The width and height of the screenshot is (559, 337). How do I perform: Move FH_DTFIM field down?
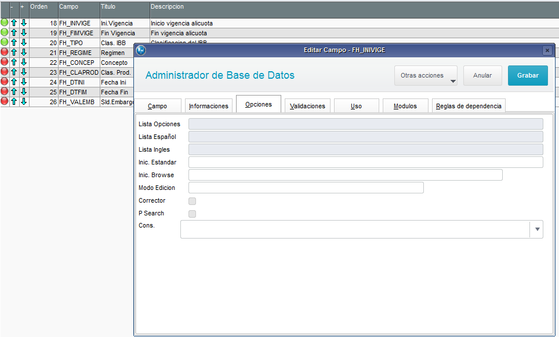(x=24, y=92)
